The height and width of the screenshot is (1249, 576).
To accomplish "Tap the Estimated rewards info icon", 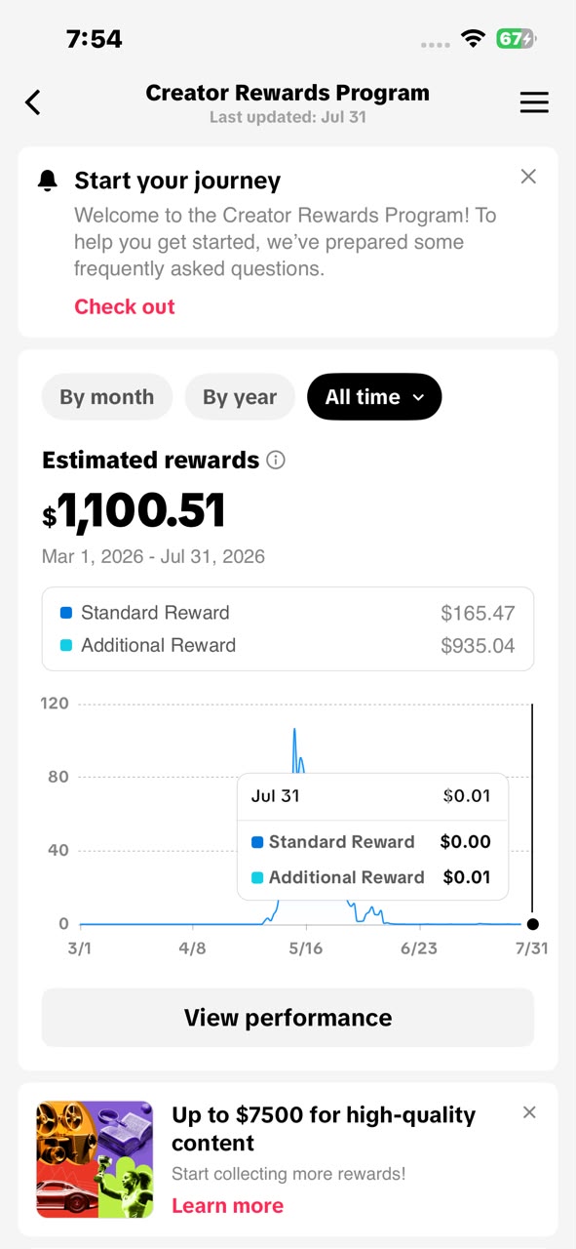I will [276, 460].
